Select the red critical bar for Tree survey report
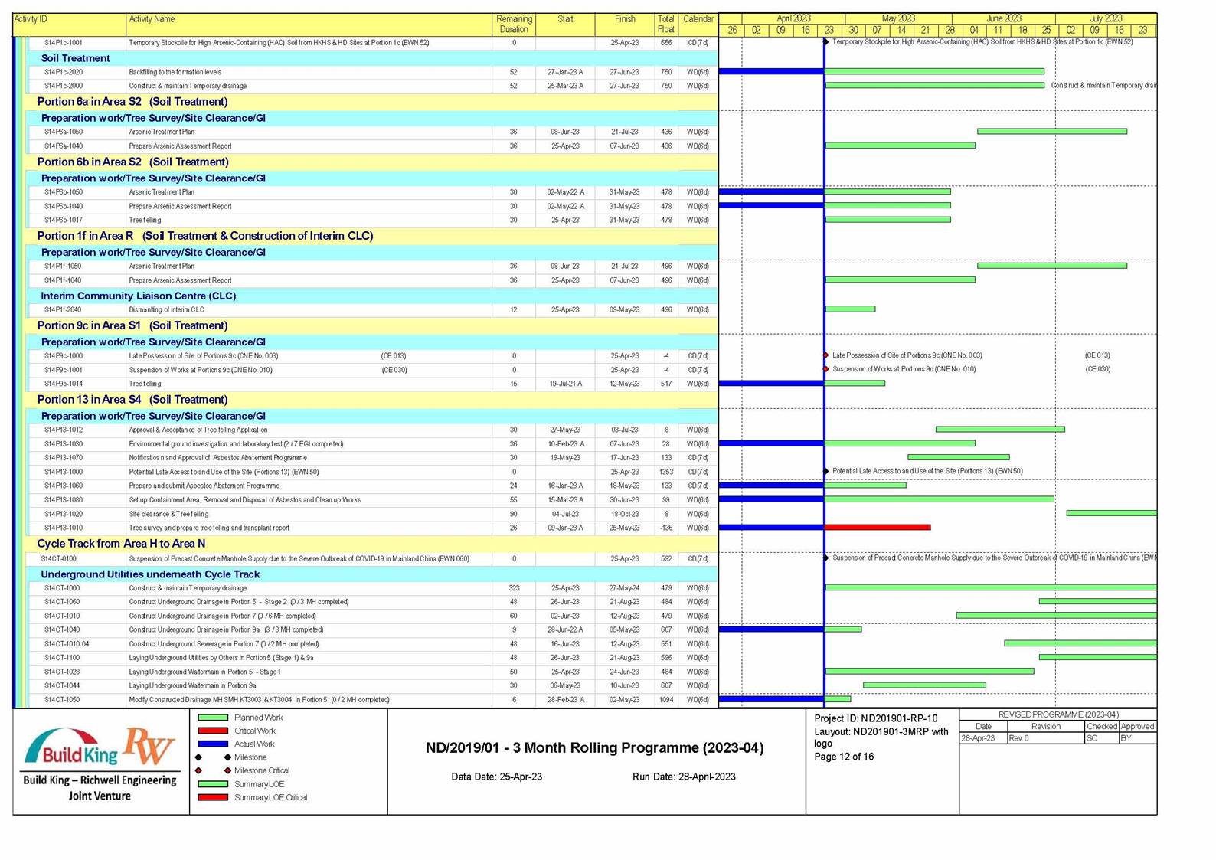The image size is (1216, 860). pos(878,528)
